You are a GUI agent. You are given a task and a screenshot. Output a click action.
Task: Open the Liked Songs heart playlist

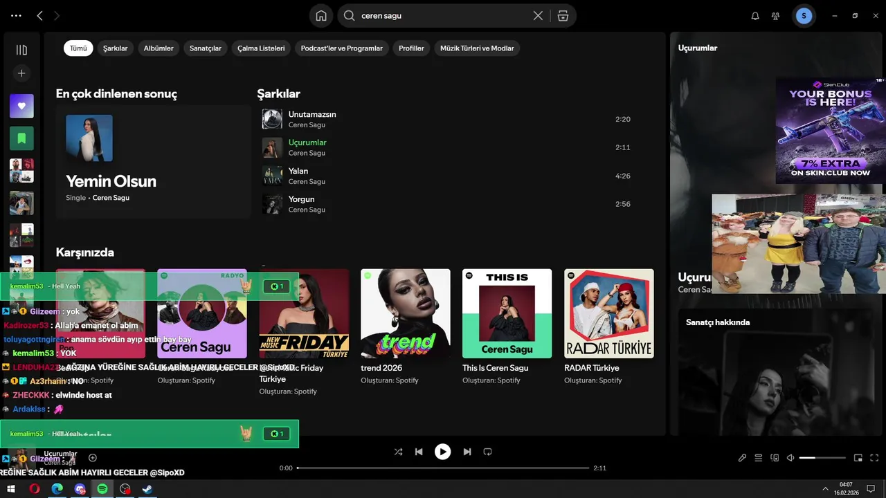click(21, 106)
